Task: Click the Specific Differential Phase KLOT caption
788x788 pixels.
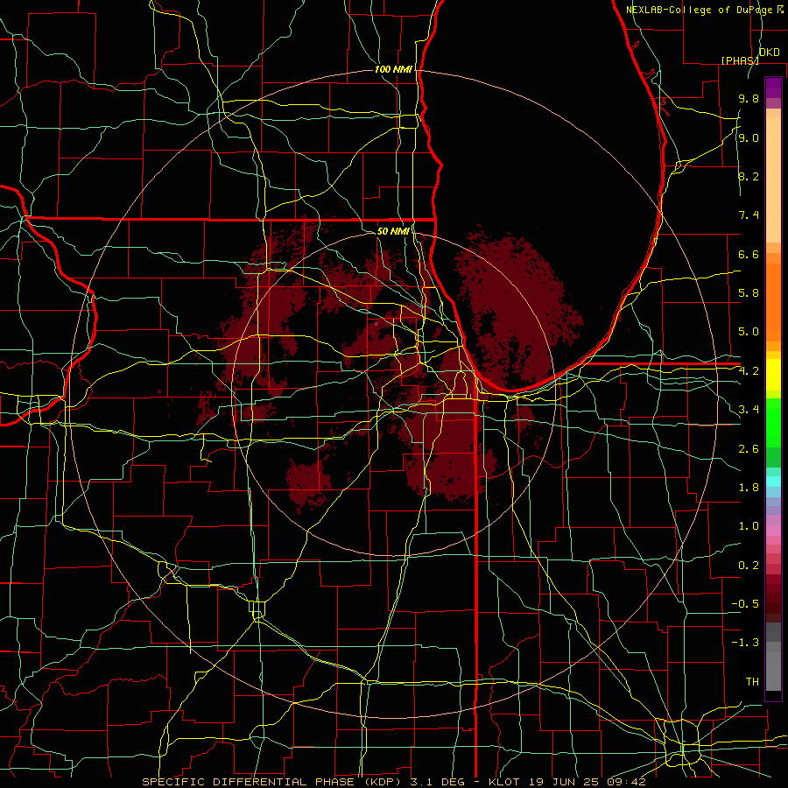Action: pos(393,782)
